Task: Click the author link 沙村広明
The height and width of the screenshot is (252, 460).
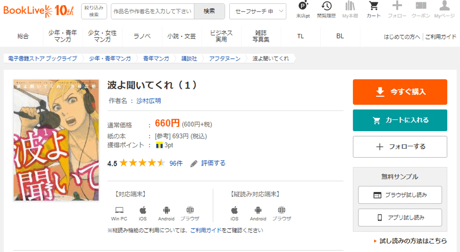Action: pyautogui.click(x=149, y=101)
